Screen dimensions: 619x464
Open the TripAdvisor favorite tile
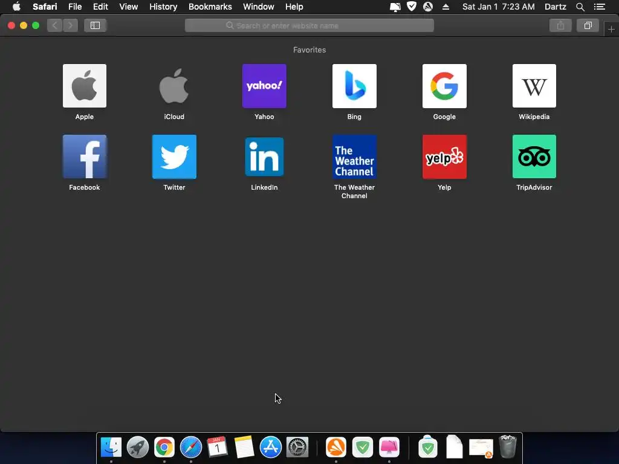pyautogui.click(x=534, y=156)
